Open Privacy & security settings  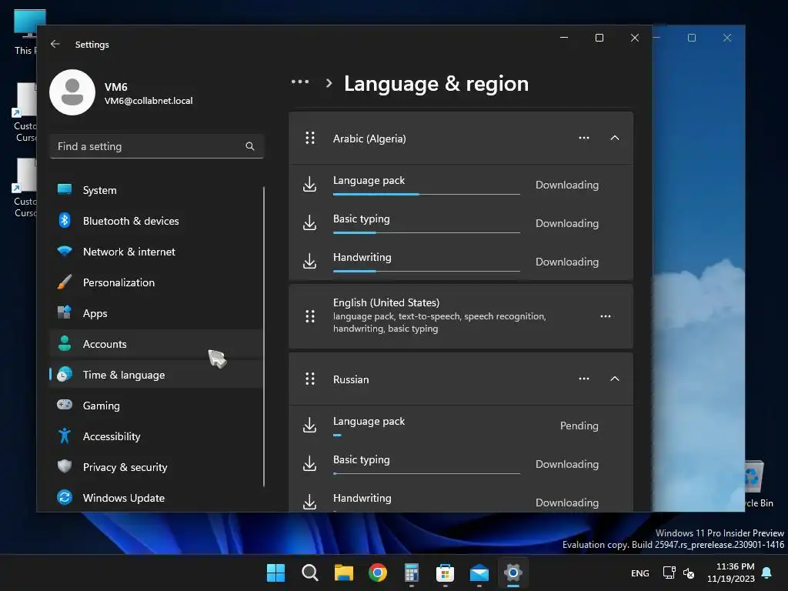(x=155, y=467)
